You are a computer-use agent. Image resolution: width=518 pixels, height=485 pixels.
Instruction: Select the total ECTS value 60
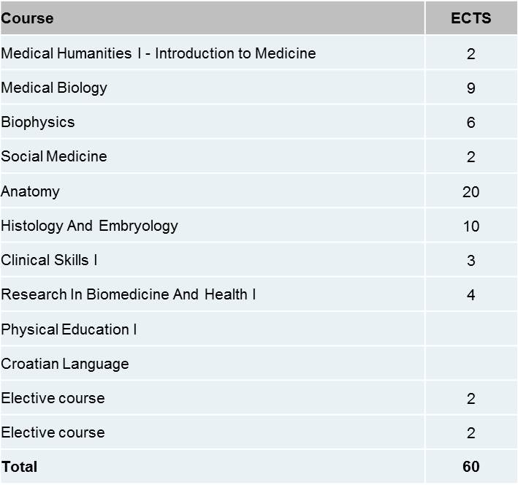tap(471, 467)
